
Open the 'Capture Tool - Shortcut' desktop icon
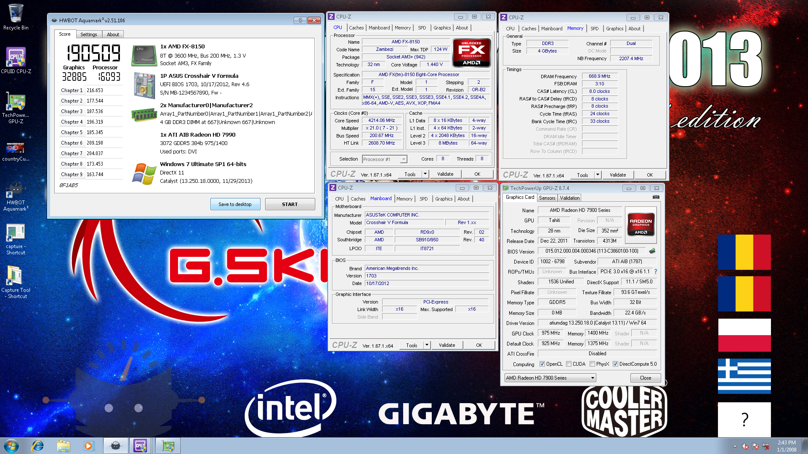click(x=16, y=282)
